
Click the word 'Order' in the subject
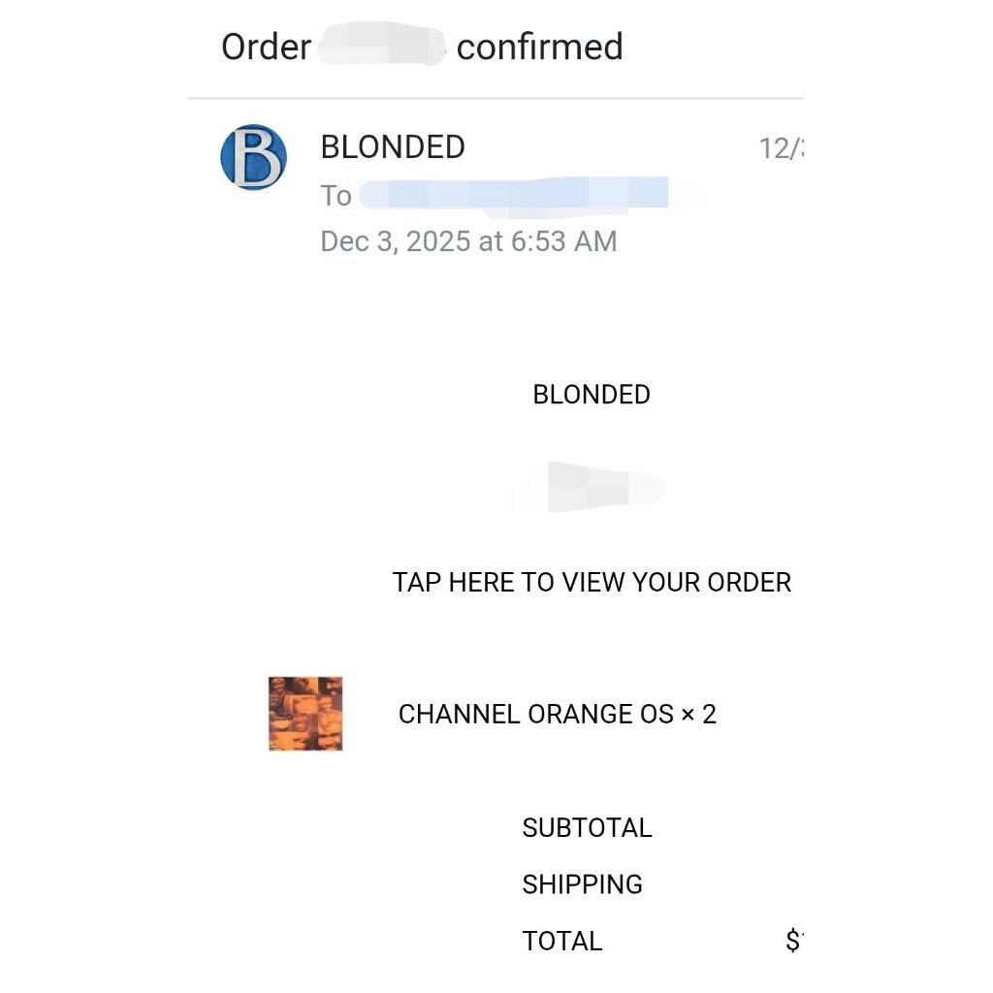point(266,47)
